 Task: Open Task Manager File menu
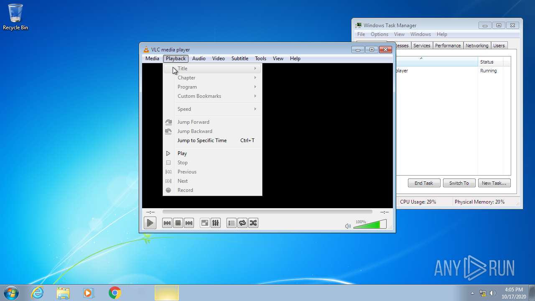[361, 34]
